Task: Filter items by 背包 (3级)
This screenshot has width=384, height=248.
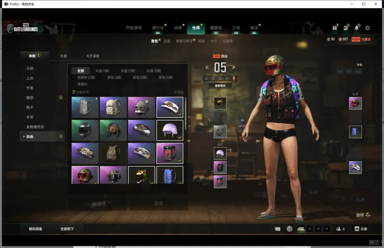Action: [x=166, y=78]
